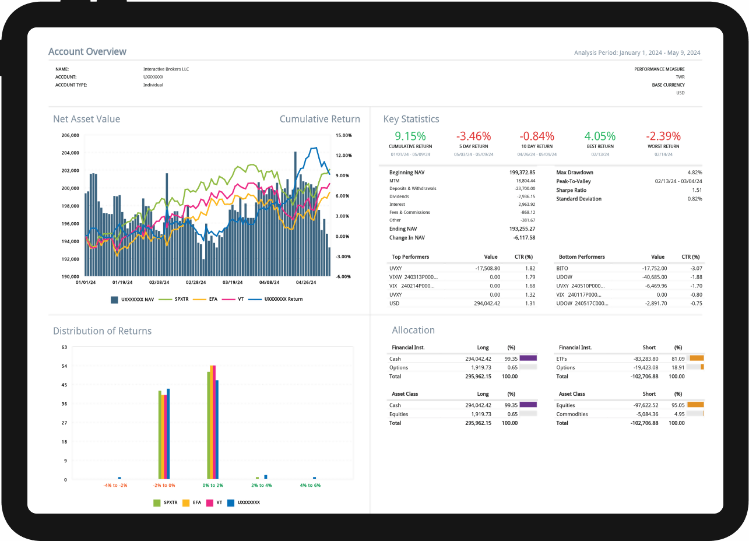The height and width of the screenshot is (541, 749).
Task: Select the BITO row under Bottom Performers
Action: point(562,268)
